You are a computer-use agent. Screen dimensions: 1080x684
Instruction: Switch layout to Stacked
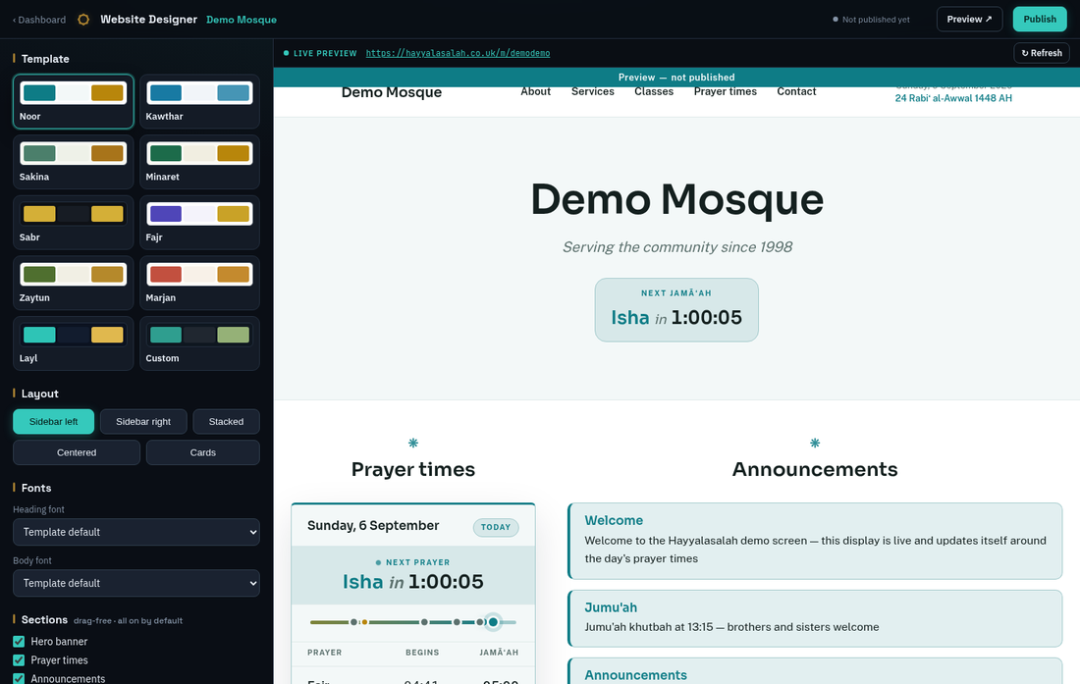[226, 422]
